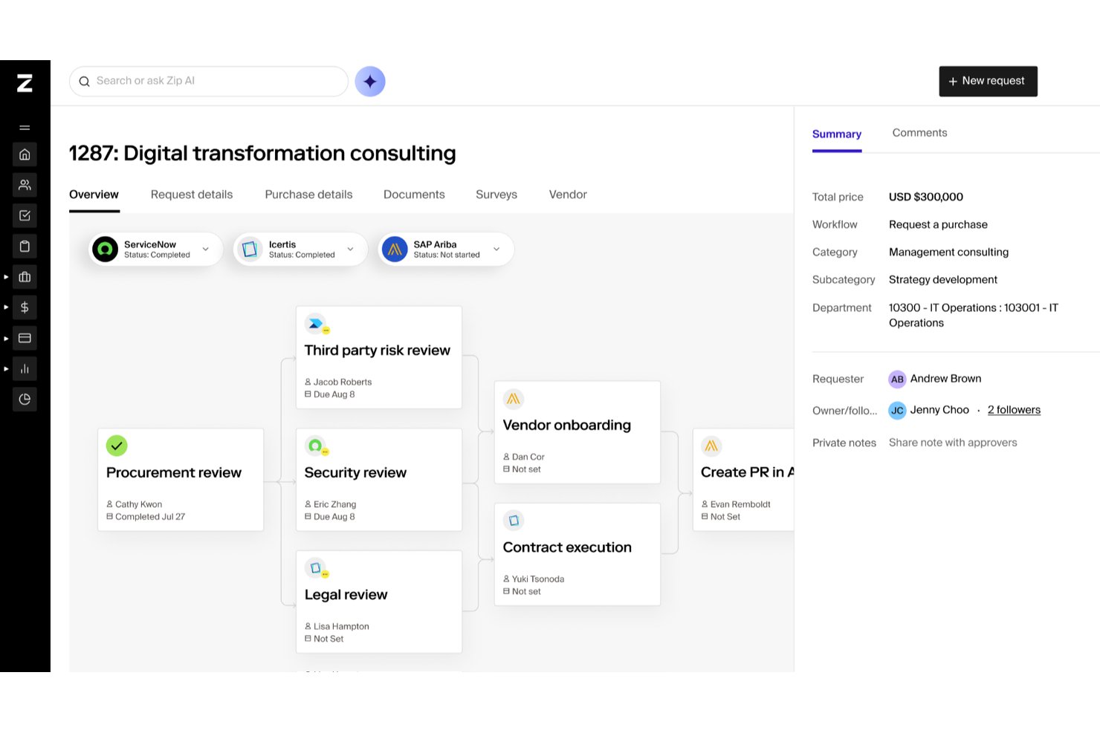This screenshot has width=1100, height=733.
Task: Open the Contract execution card
Action: (577, 554)
